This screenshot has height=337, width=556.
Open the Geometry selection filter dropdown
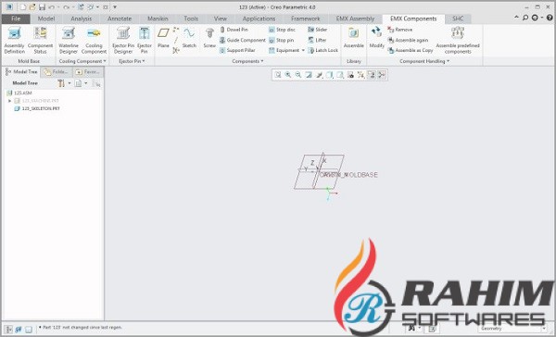(544, 329)
